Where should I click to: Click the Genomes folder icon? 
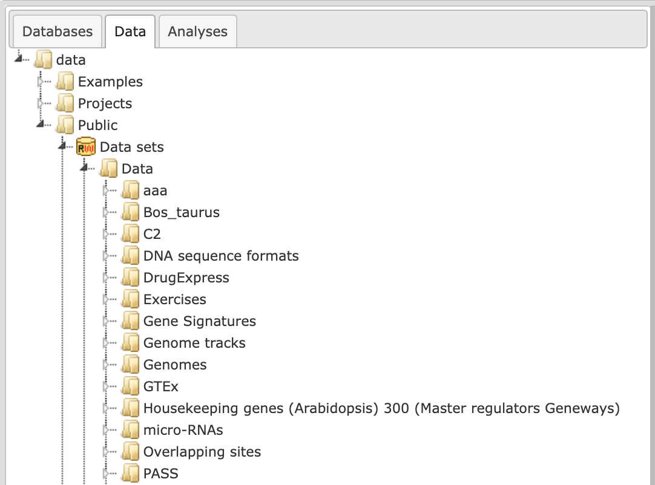click(x=130, y=365)
